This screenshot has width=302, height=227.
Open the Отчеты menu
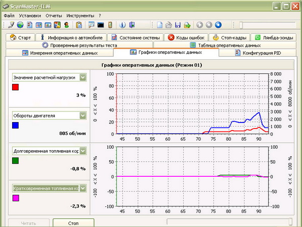point(54,16)
